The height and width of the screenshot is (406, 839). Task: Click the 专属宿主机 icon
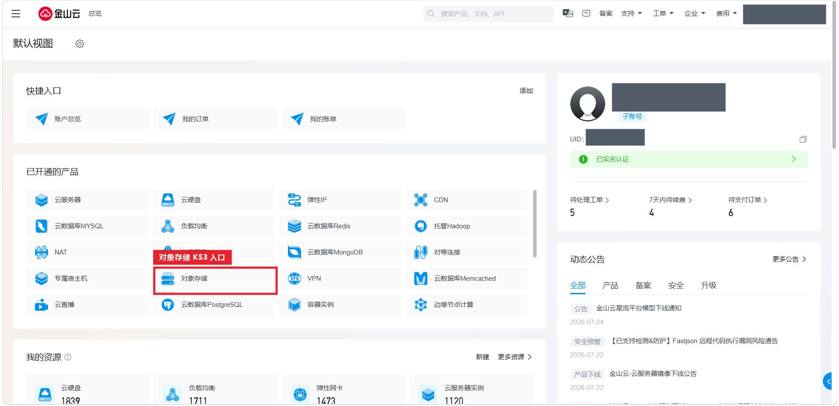42,279
